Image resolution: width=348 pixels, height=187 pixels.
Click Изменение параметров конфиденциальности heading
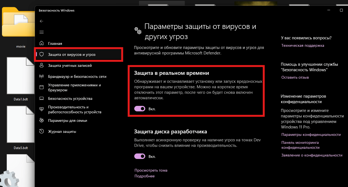(303, 99)
